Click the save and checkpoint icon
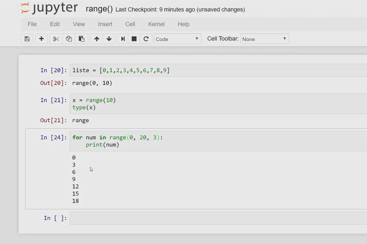The width and height of the screenshot is (367, 244). [27, 39]
